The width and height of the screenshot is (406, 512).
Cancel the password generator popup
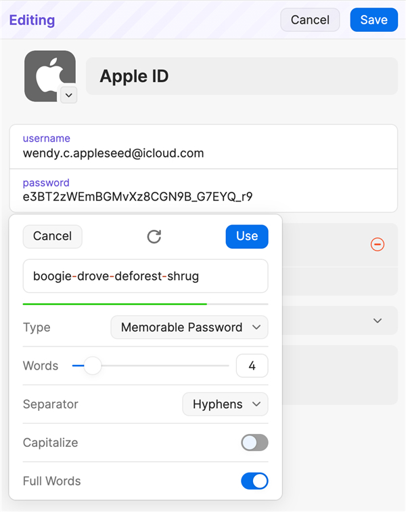(x=53, y=237)
